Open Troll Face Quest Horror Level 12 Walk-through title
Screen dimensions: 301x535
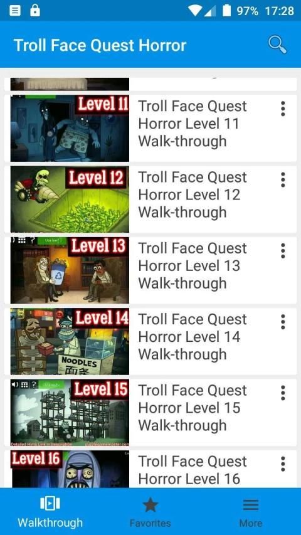pyautogui.click(x=193, y=195)
